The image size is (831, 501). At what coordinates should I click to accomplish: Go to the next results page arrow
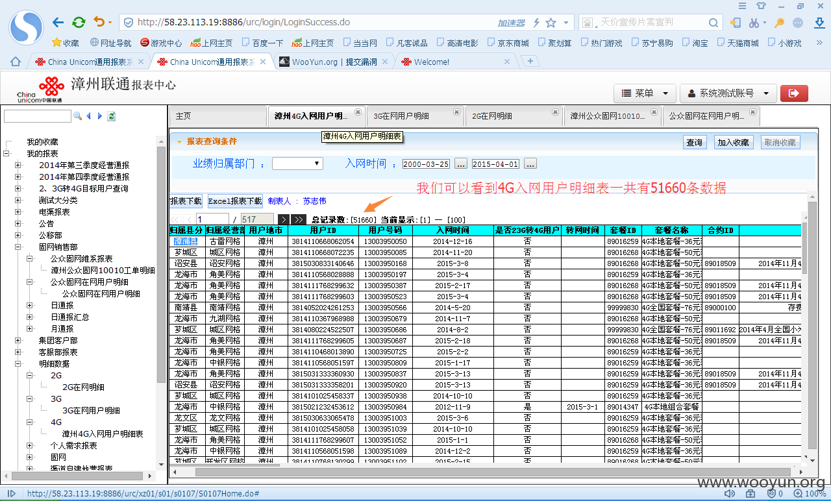[x=284, y=220]
